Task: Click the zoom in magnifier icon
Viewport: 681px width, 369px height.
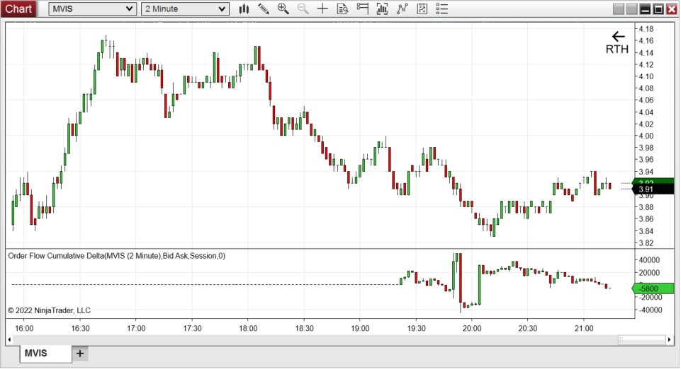Action: point(283,8)
